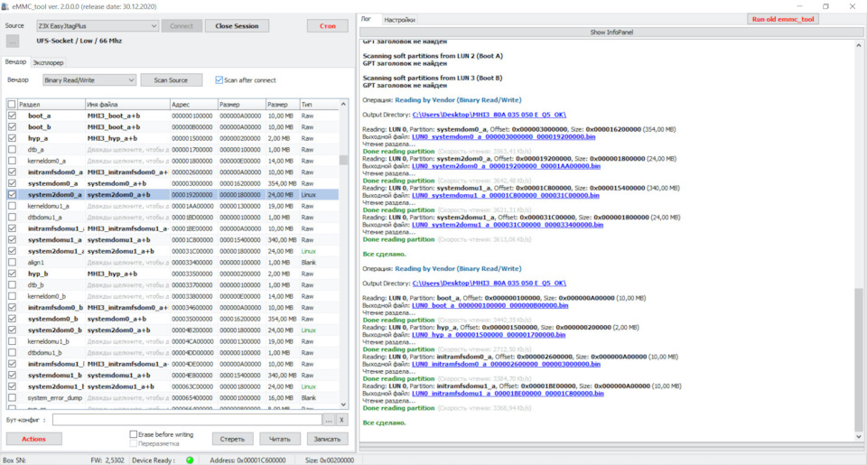The height and width of the screenshot is (465, 867).
Task: Click the eMMC_tool app icon in title bar
Action: click(5, 6)
